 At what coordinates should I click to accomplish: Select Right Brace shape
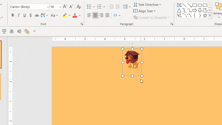tap(200, 15)
